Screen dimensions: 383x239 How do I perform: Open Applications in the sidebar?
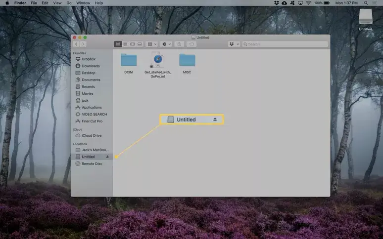(x=92, y=107)
